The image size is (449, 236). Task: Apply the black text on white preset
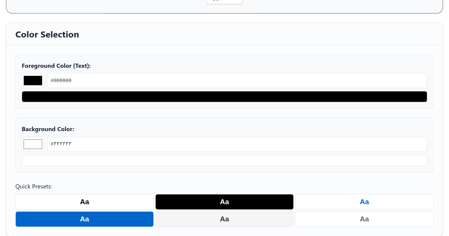(x=85, y=202)
